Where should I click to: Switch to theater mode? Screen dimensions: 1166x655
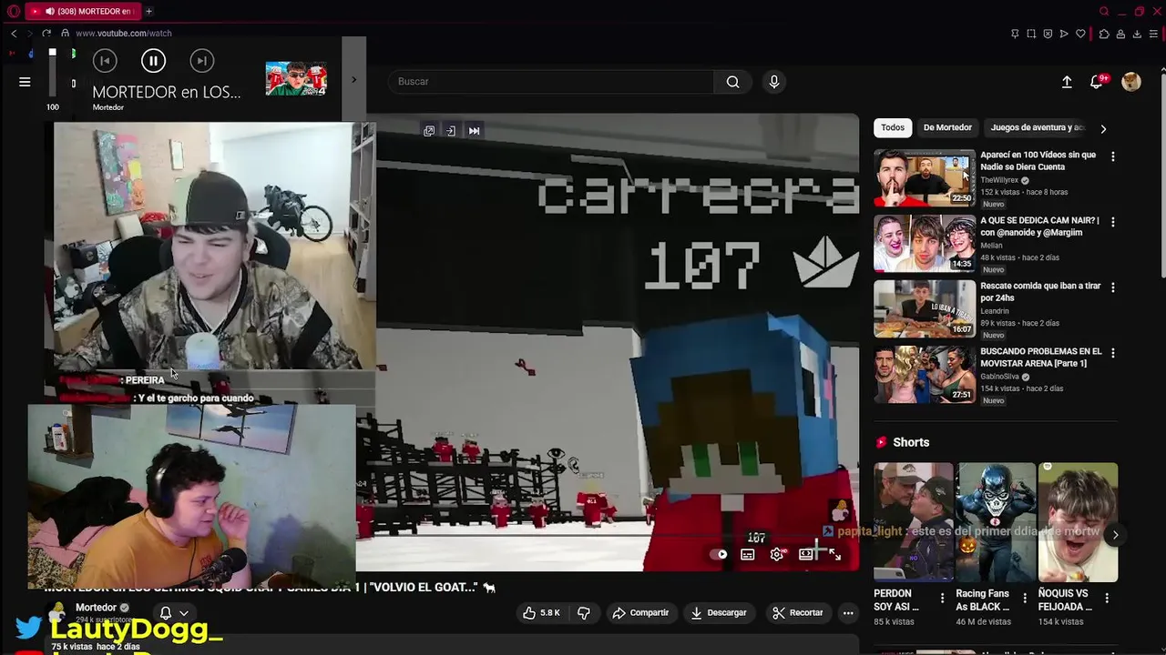pos(806,554)
